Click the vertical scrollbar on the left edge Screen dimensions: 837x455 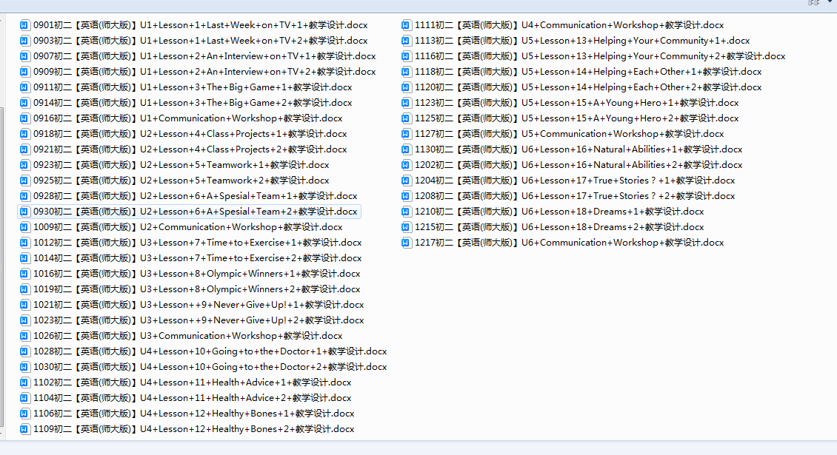2,266
